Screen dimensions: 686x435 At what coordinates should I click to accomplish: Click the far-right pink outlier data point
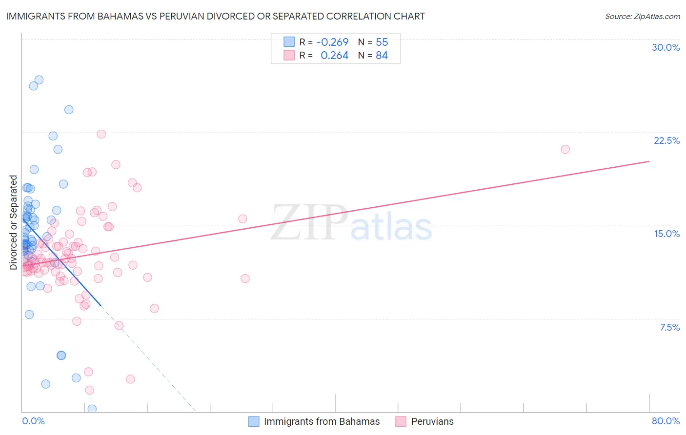[565, 149]
